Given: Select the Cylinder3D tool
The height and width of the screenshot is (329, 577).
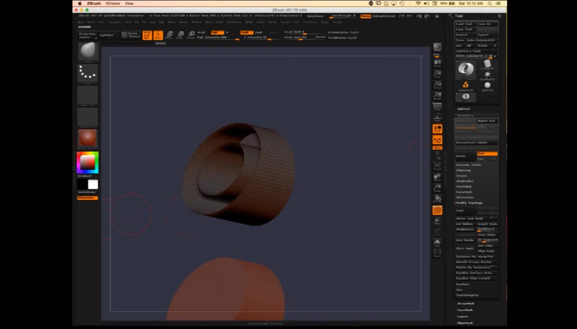Looking at the screenshot, I should click(x=487, y=65).
